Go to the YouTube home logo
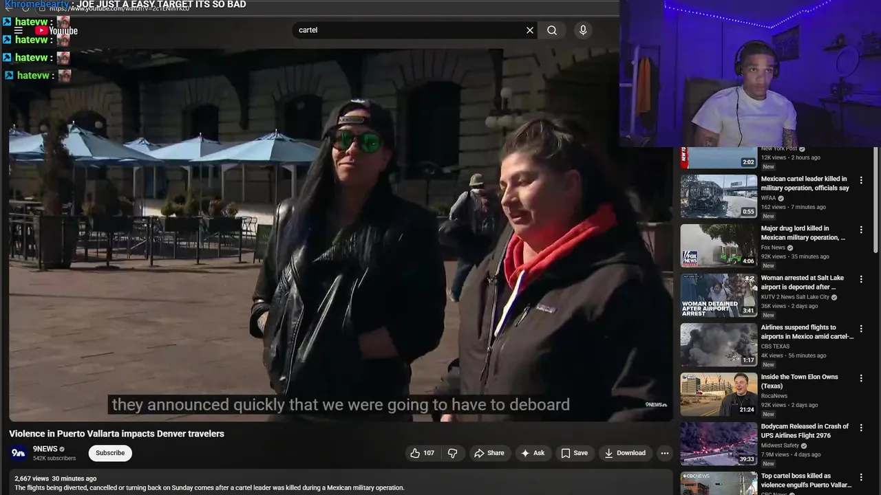The width and height of the screenshot is (881, 495). point(56,30)
